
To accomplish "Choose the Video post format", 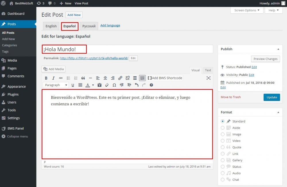I will click(x=223, y=141).
